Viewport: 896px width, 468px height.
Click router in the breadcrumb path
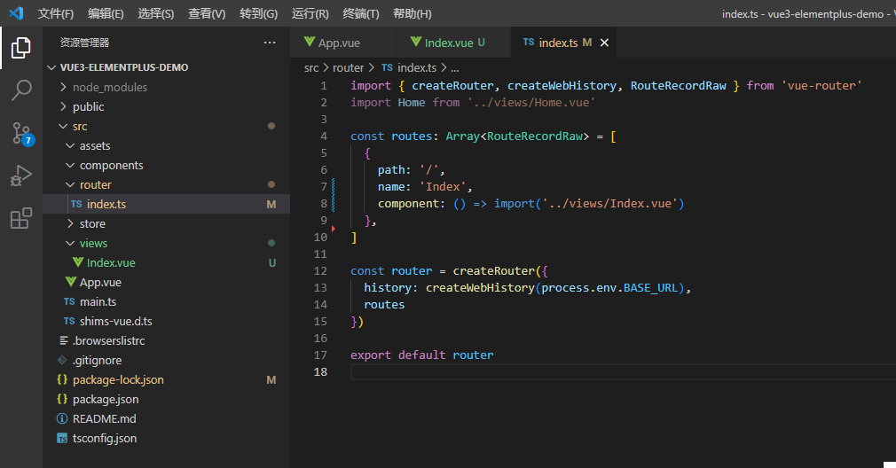click(x=348, y=68)
